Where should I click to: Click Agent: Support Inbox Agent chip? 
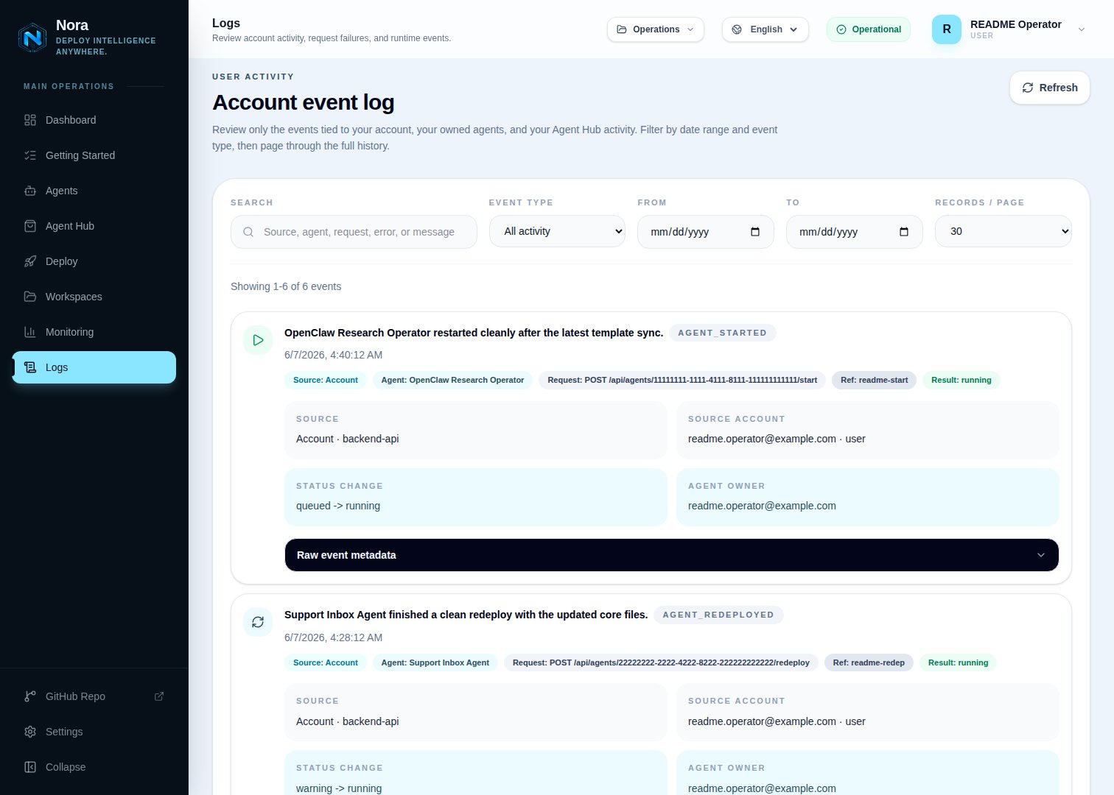[435, 662]
